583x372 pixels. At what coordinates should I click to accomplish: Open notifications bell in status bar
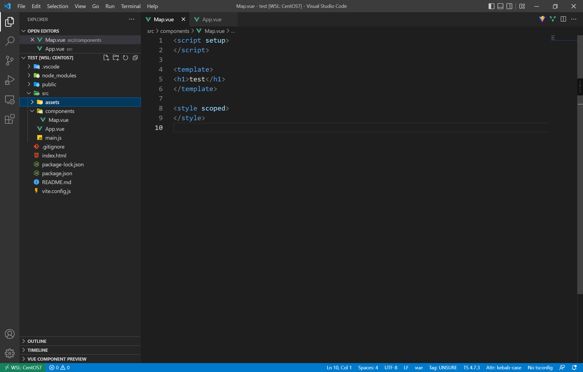[574, 367]
